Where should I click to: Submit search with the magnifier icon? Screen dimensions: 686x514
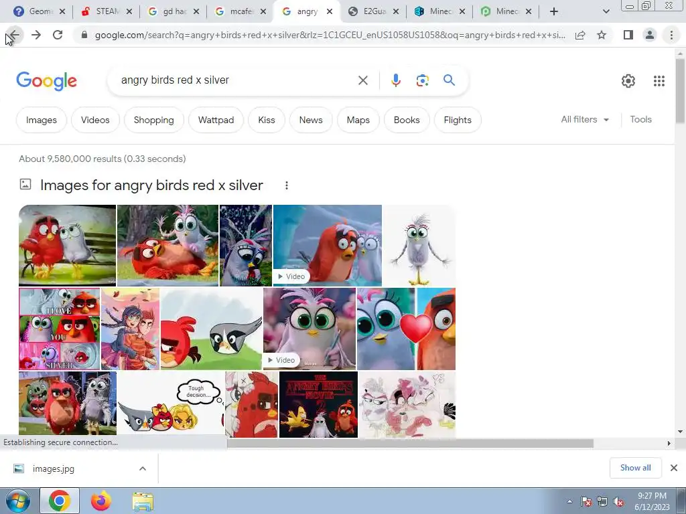tap(449, 80)
